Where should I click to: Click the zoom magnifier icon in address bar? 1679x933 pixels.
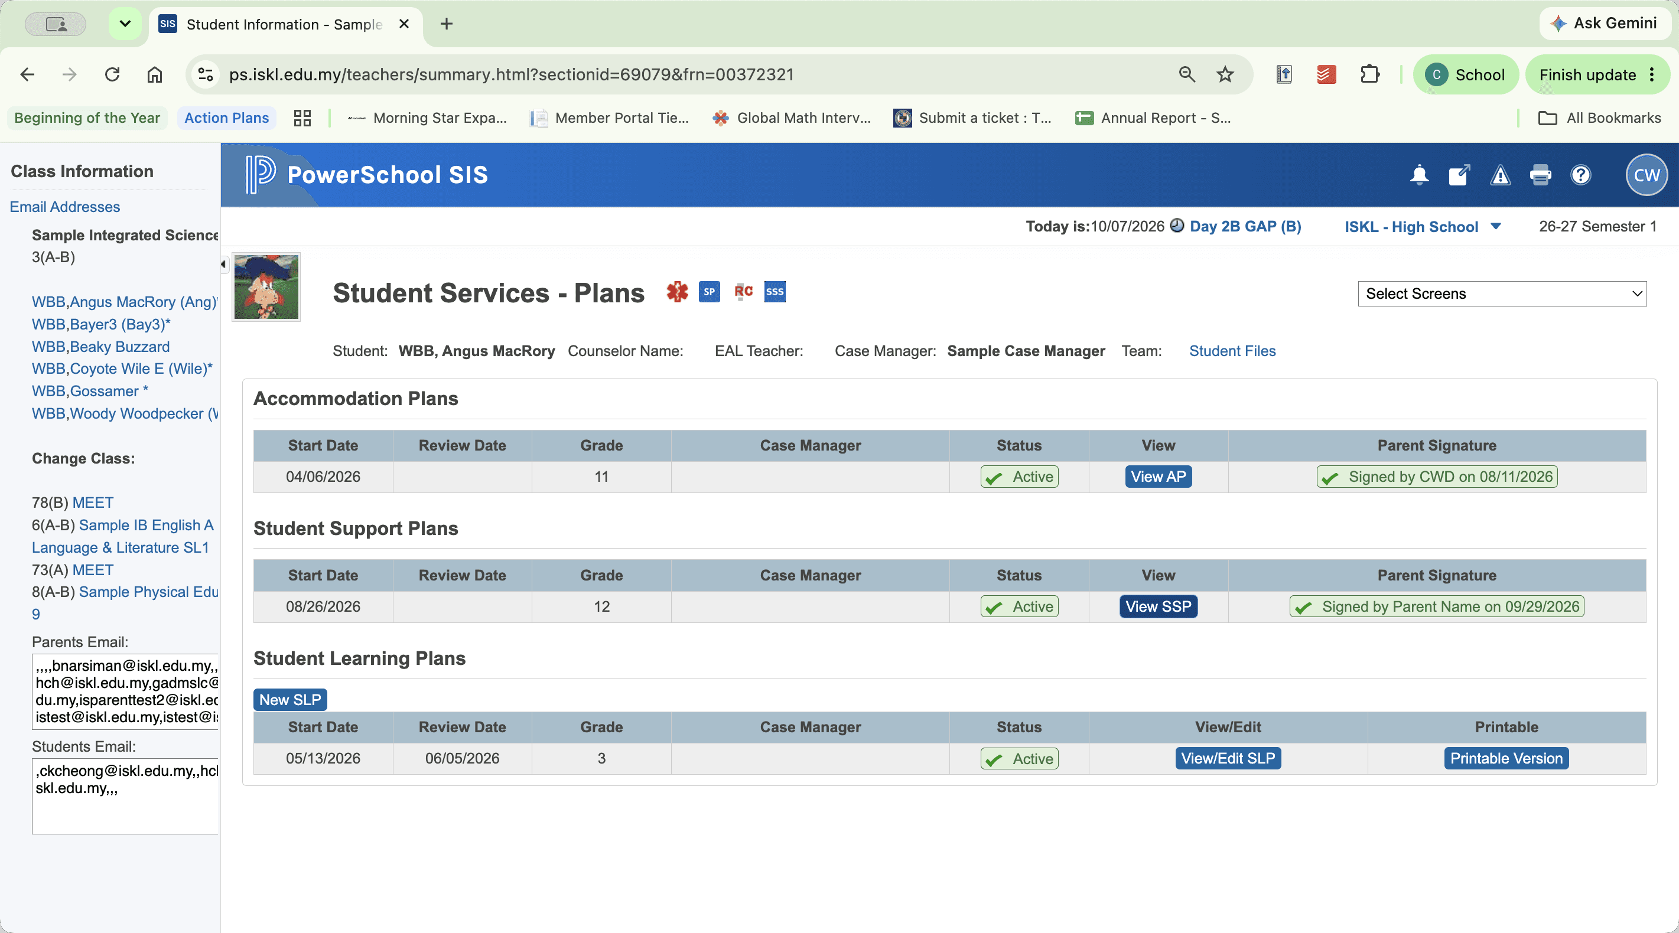[x=1187, y=74]
